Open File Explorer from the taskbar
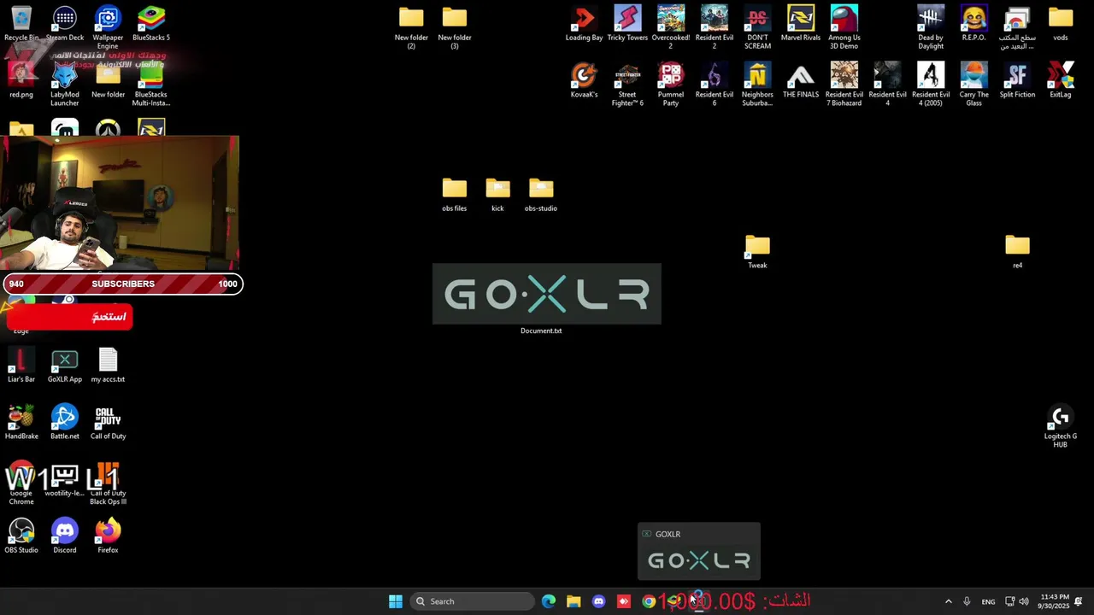1094x615 pixels. point(573,601)
